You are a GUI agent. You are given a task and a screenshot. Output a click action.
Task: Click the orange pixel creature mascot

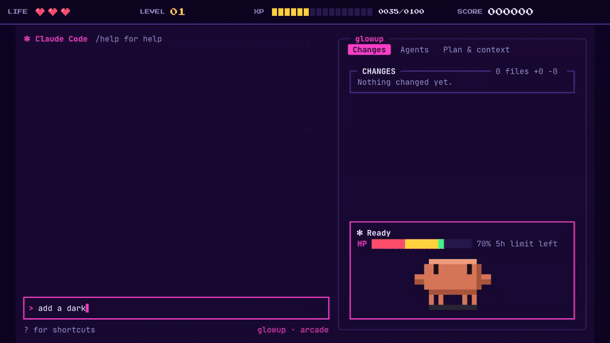coord(453,285)
